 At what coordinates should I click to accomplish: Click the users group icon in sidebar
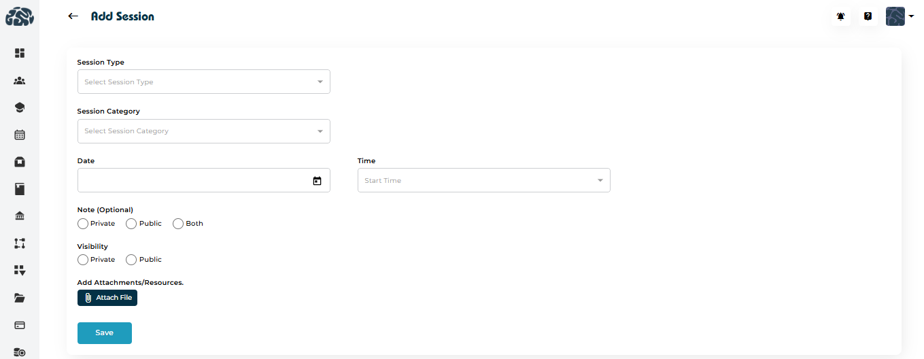(x=20, y=81)
